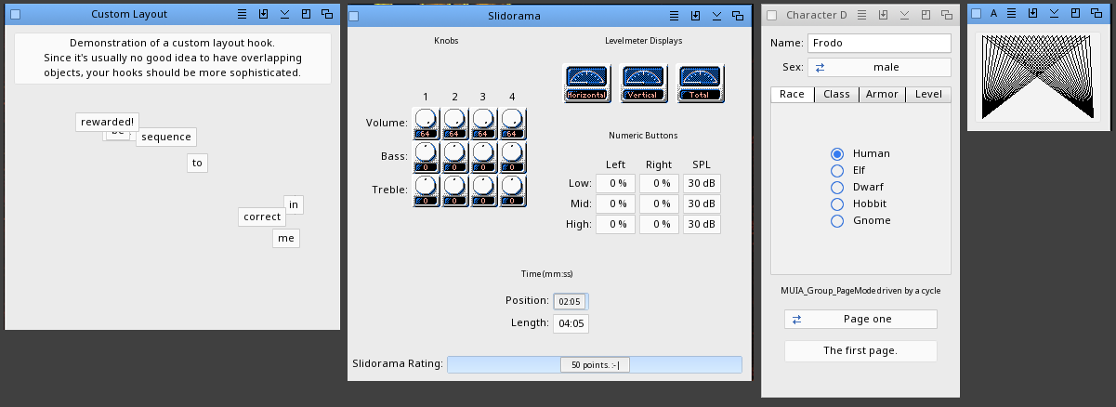Click the Vertical levelmeter display
This screenshot has width=1116, height=407.
tap(644, 84)
